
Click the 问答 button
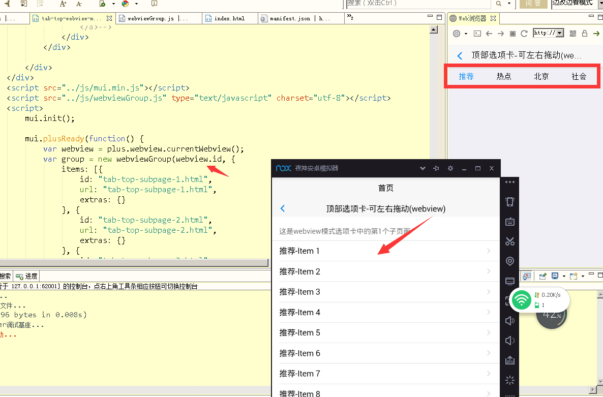[533, 4]
